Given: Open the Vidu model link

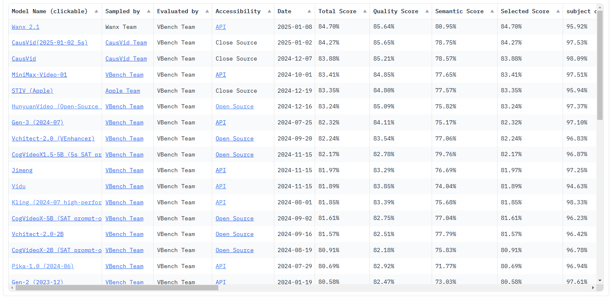Looking at the screenshot, I should pos(19,186).
